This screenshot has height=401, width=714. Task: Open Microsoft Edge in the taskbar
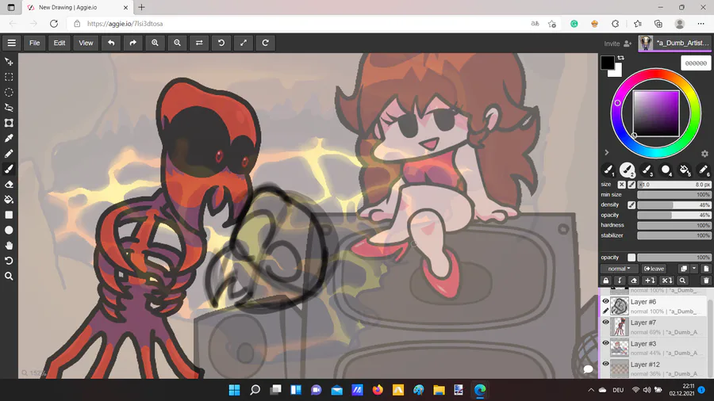pyautogui.click(x=480, y=390)
